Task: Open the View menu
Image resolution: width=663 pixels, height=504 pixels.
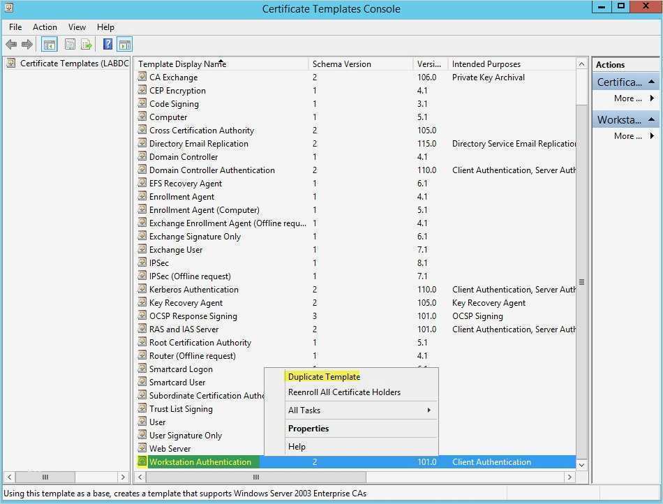Action: (x=77, y=27)
